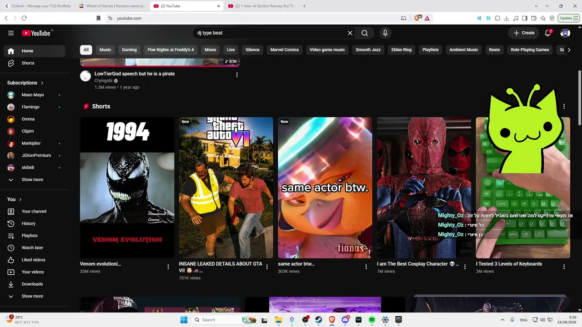Open Spotify from the taskbar
The height and width of the screenshot is (327, 582).
[372, 320]
